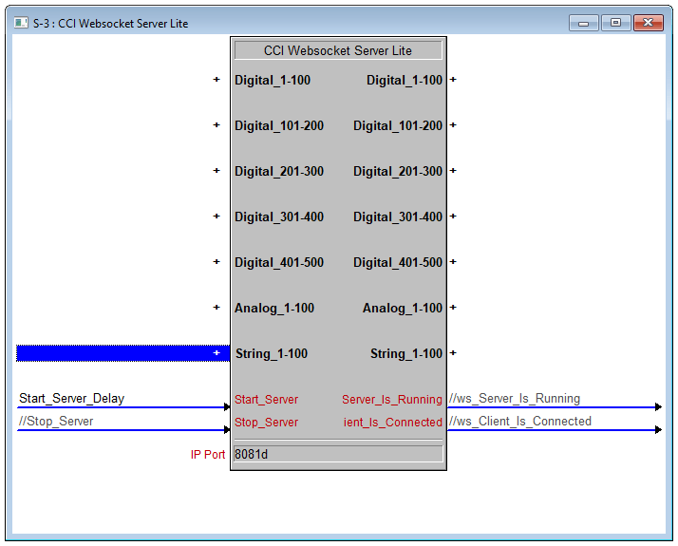
Task: Expand the Digital_401-500 output plus sign
Action: [x=453, y=262]
